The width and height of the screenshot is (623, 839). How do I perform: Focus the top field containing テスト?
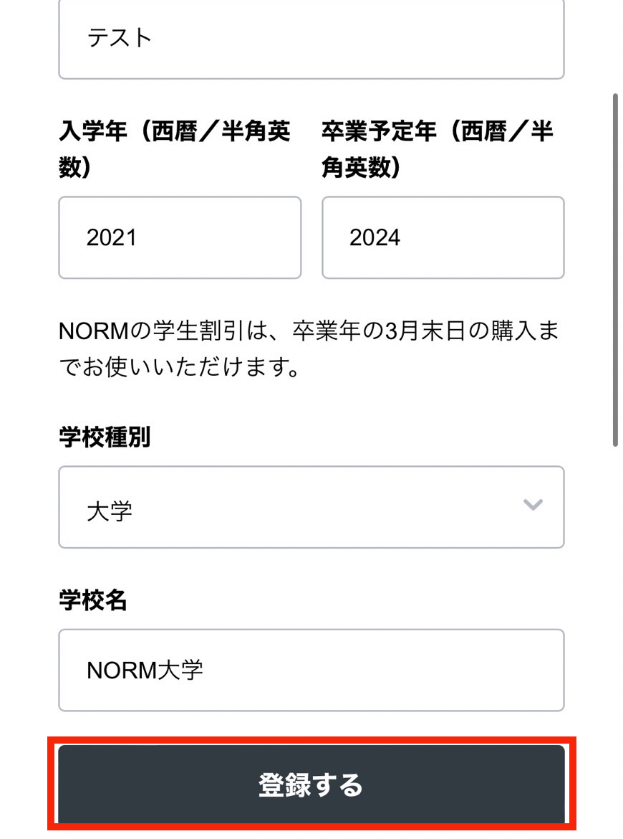point(311,38)
